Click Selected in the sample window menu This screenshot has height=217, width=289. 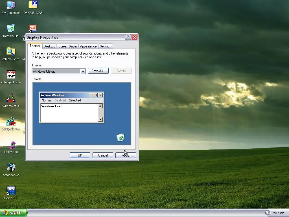75,100
